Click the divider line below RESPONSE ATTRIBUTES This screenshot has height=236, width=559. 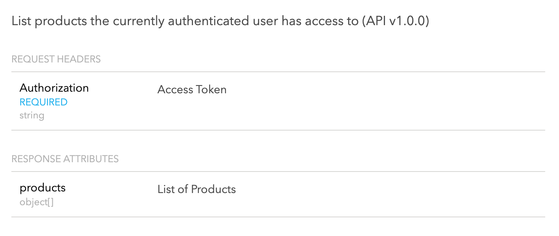pos(278,172)
